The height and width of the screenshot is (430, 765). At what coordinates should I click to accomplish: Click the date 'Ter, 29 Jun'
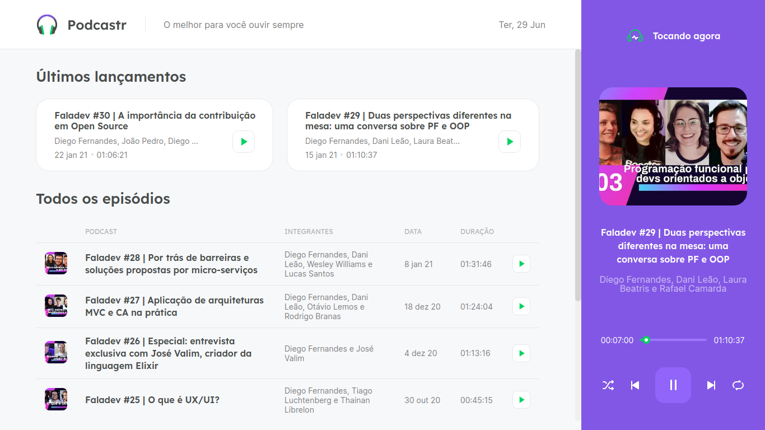(x=522, y=25)
